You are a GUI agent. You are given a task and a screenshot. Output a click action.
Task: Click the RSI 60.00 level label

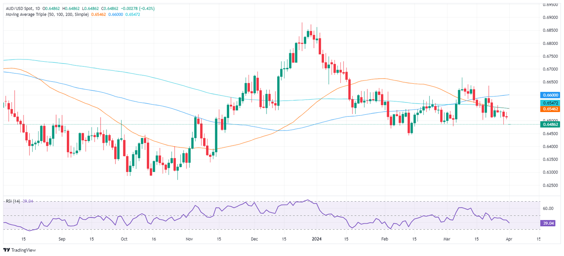tap(548, 209)
